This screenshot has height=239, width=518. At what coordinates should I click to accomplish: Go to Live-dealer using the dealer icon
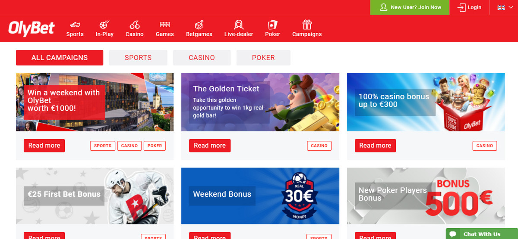pyautogui.click(x=239, y=25)
